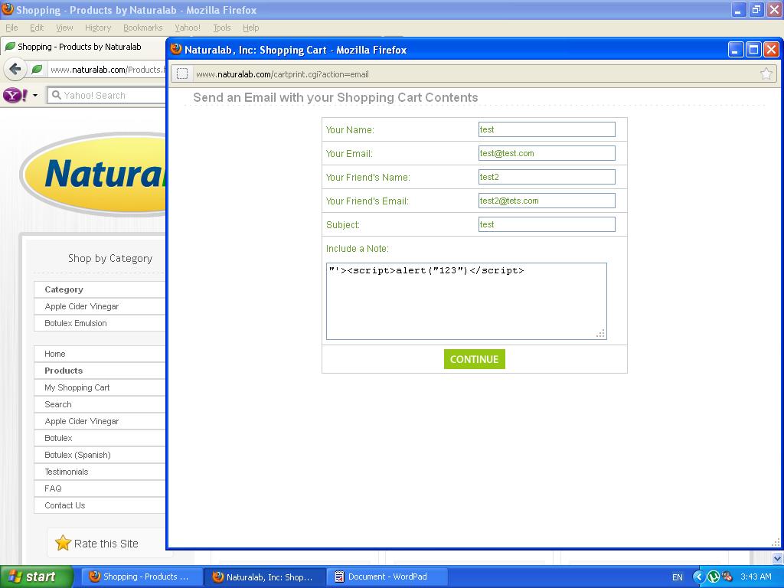Open the View menu
This screenshot has height=588, width=784.
[64, 28]
